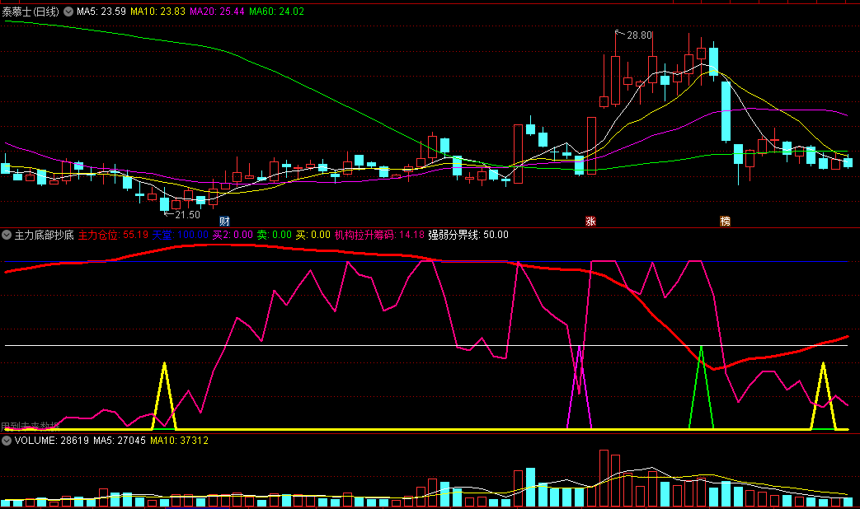Click the 天堂: 100.00 label
This screenshot has height=509, width=860.
[180, 235]
